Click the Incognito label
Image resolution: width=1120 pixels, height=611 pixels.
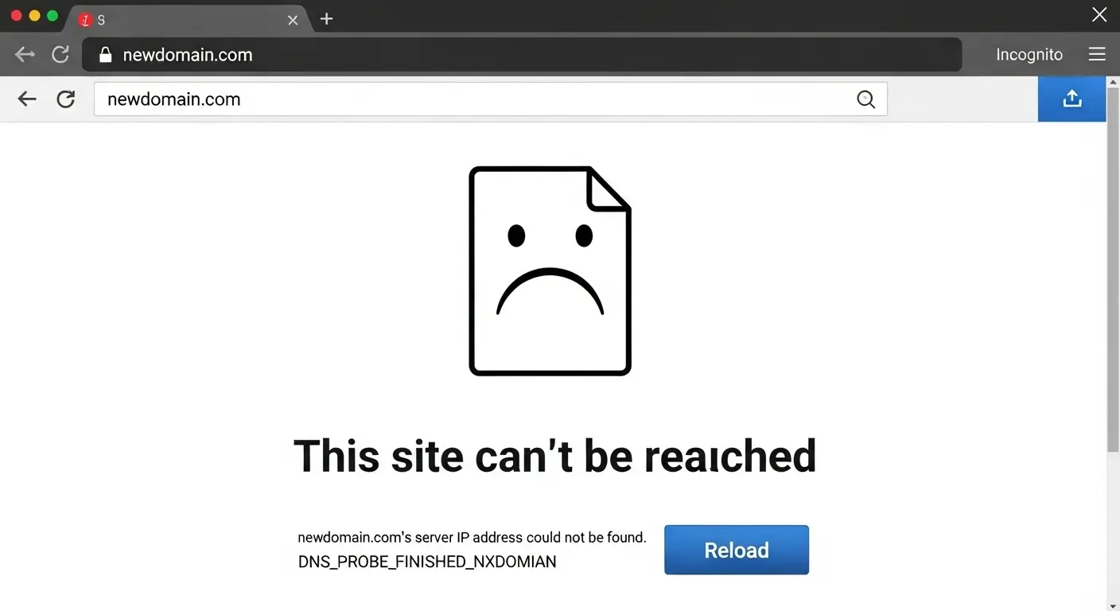point(1029,54)
